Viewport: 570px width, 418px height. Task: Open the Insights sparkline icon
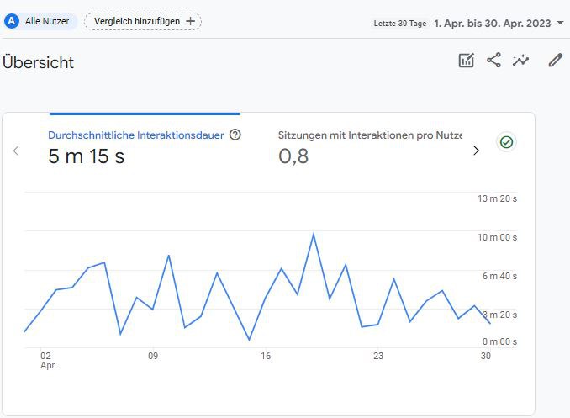tap(521, 61)
